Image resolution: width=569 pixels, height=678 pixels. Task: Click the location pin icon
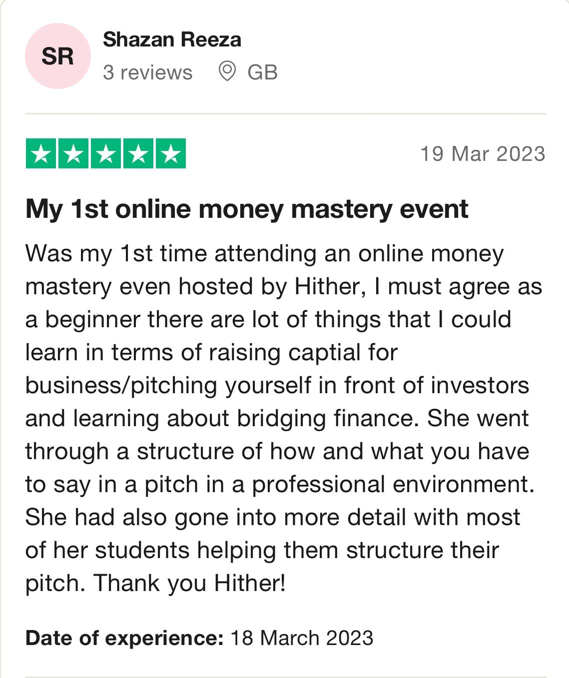(227, 71)
